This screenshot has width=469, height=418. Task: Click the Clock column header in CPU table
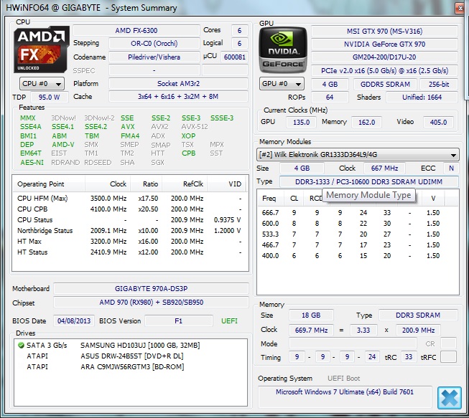pos(108,184)
